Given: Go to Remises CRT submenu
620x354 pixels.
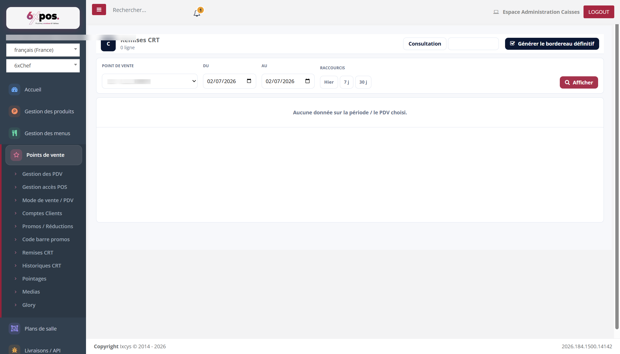Looking at the screenshot, I should pyautogui.click(x=38, y=253).
